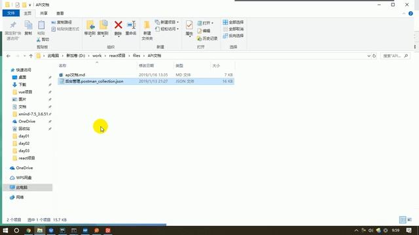This screenshot has width=419, height=235.
Task: Switch to large icons view in status bar
Action: coord(409,220)
